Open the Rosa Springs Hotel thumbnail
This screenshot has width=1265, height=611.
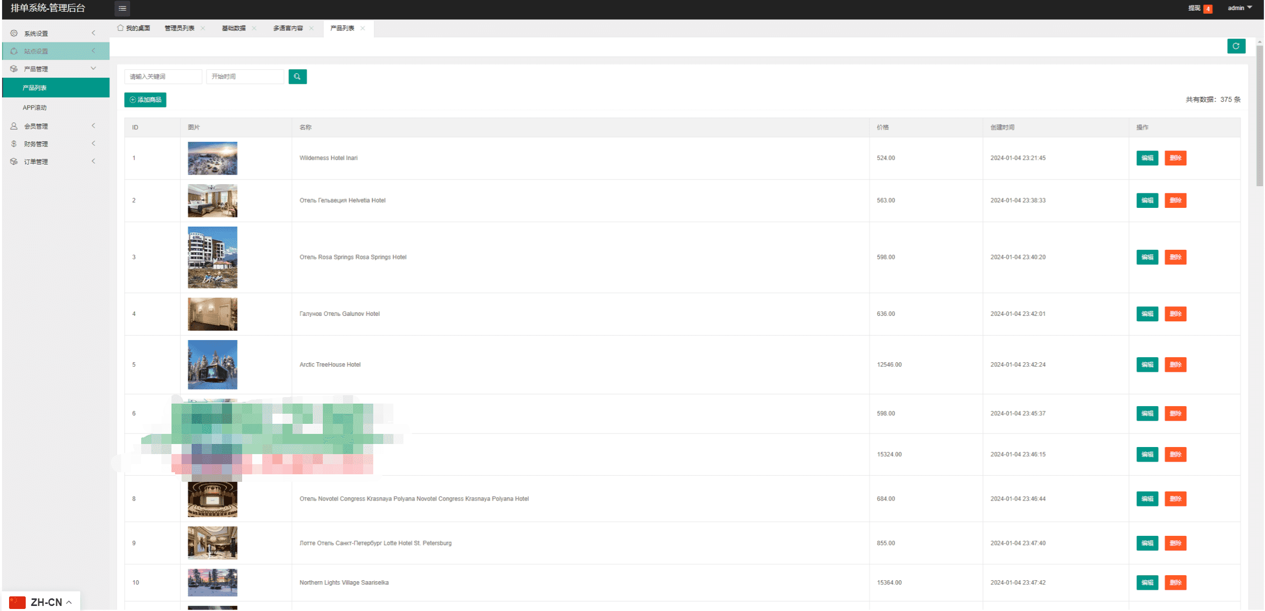(212, 257)
